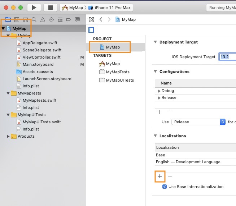The image size is (236, 206).
Task: Open the Use Release configuration dropdown
Action: (x=198, y=122)
